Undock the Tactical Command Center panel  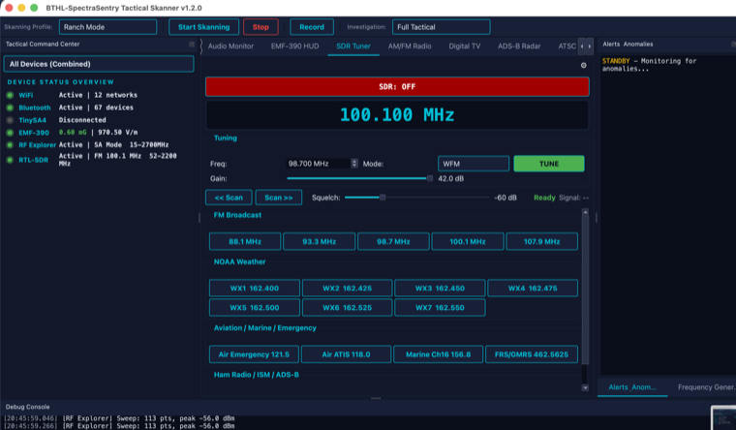coord(192,45)
